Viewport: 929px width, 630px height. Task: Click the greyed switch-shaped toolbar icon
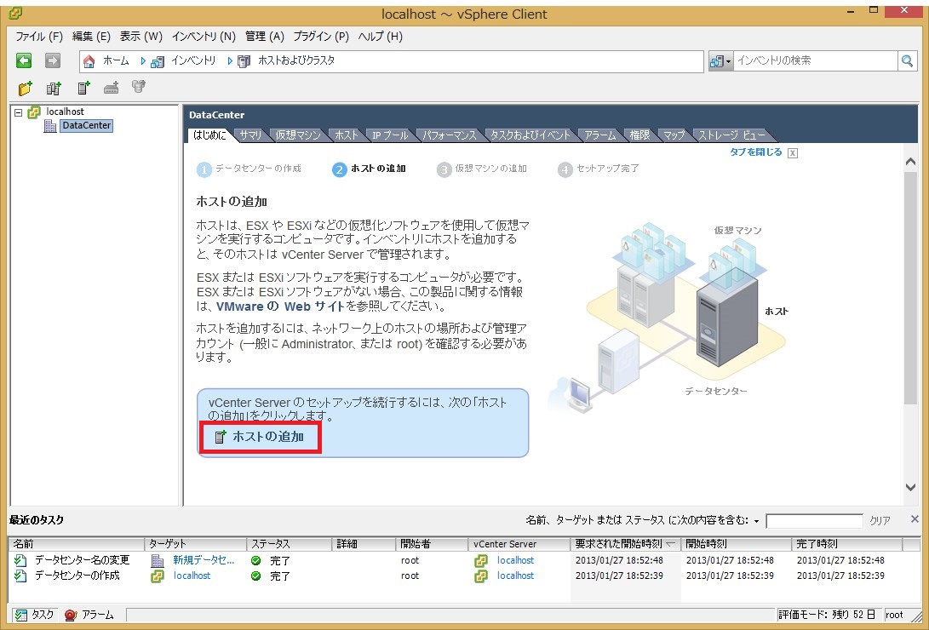(x=112, y=89)
